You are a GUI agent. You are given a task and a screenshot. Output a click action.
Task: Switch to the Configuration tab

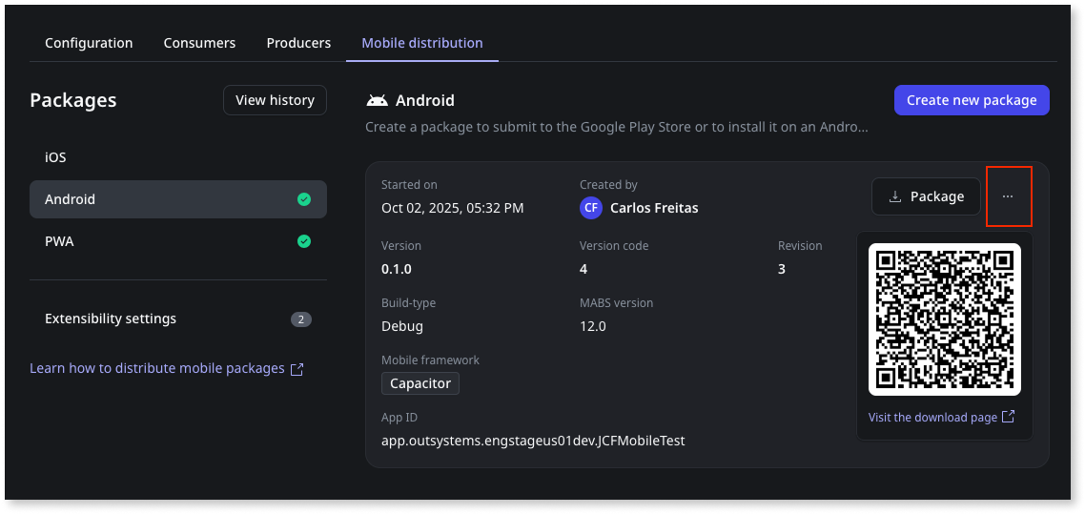point(89,43)
